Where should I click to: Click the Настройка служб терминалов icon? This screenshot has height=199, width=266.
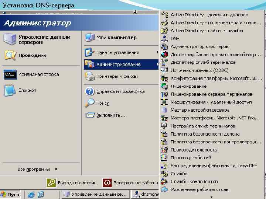[x=164, y=126]
